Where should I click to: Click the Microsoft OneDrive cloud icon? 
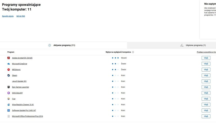tap(9, 64)
